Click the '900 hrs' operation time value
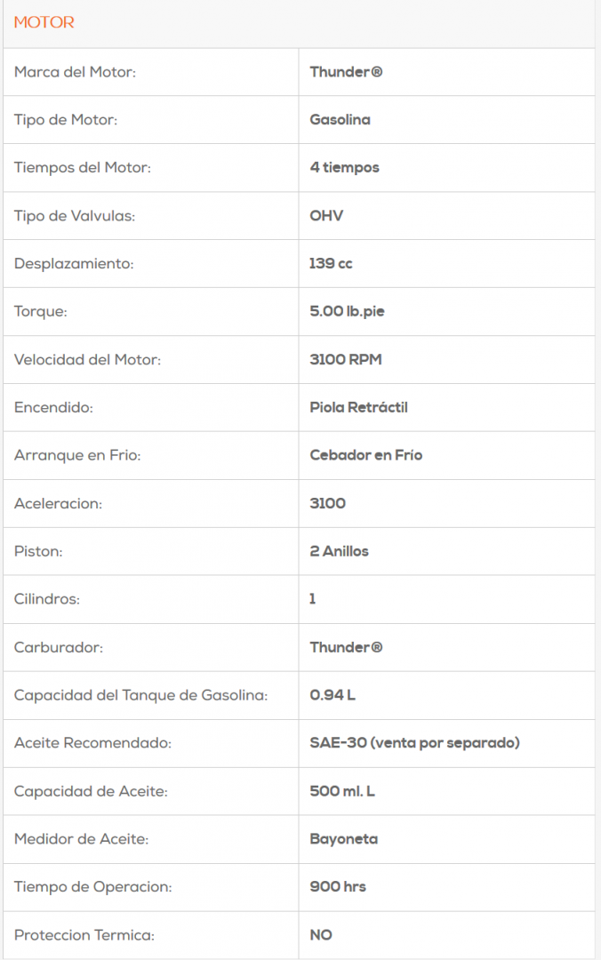This screenshot has height=960, width=601. tap(338, 888)
